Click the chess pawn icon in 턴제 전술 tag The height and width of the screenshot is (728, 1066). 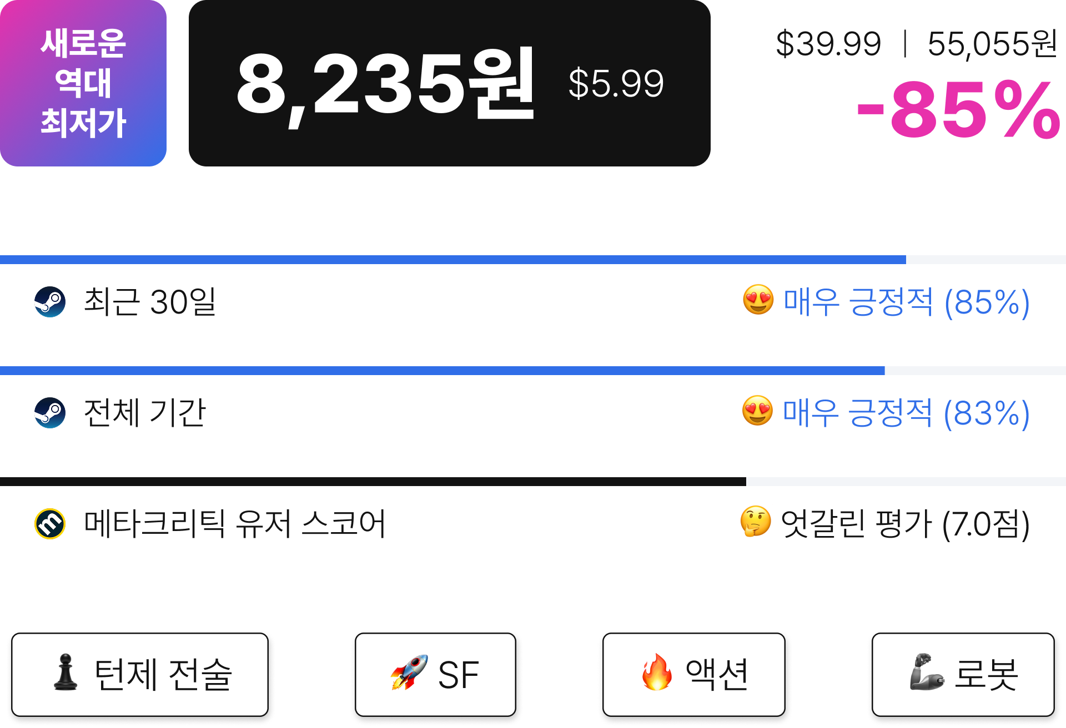tap(66, 672)
